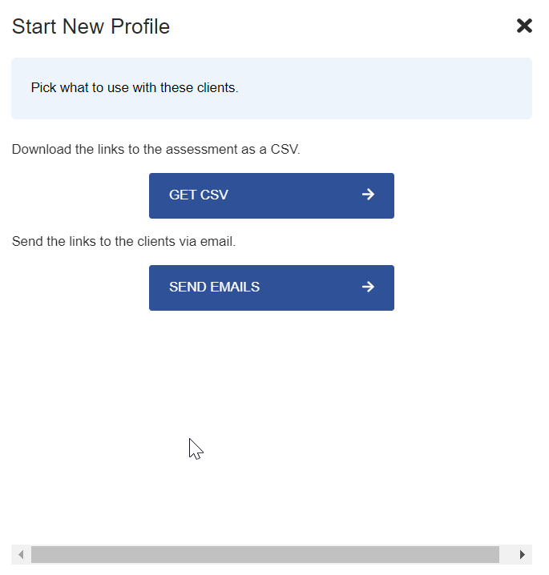Click the horizontal scrollbar thumb
This screenshot has width=549, height=575.
pos(264,554)
